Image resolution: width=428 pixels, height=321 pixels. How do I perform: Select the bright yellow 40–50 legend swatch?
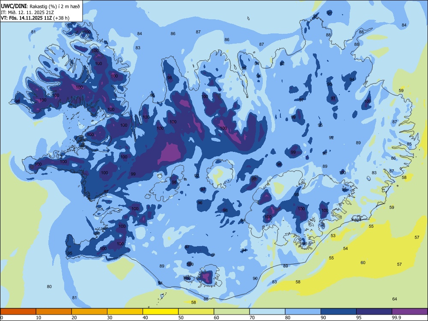click(x=160, y=312)
